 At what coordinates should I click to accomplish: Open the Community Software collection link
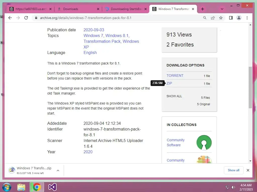175,142
